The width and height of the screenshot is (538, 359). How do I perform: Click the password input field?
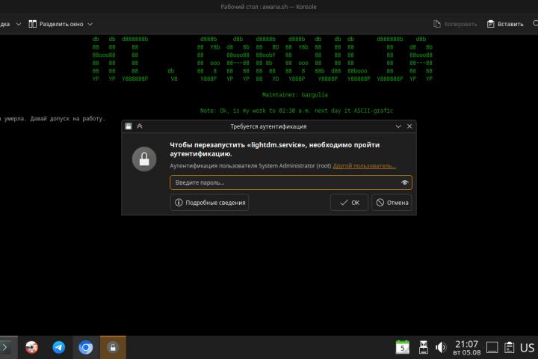[291, 182]
